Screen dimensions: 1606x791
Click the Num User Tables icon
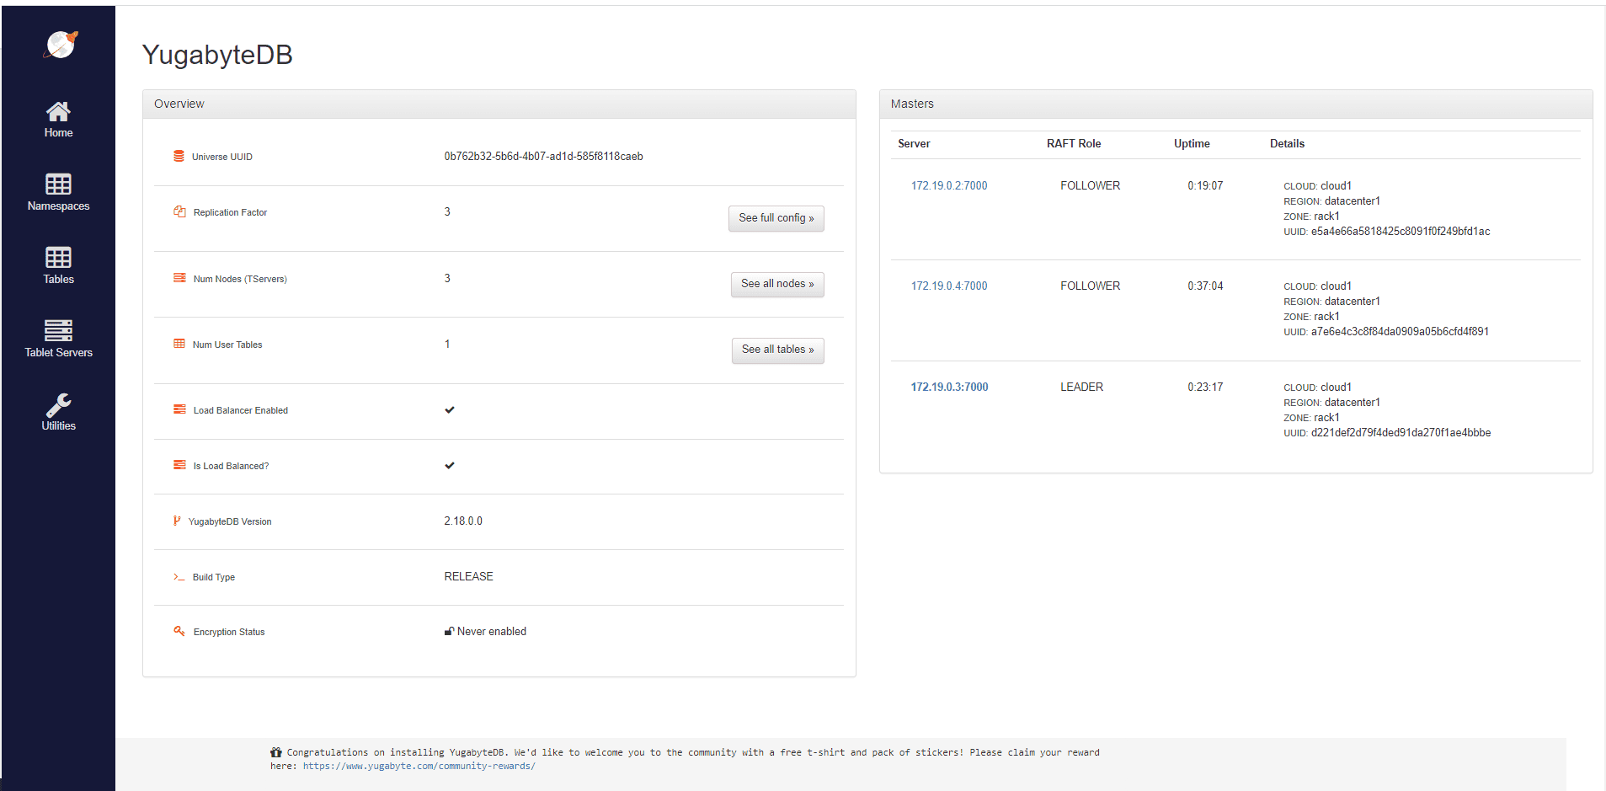(x=179, y=344)
